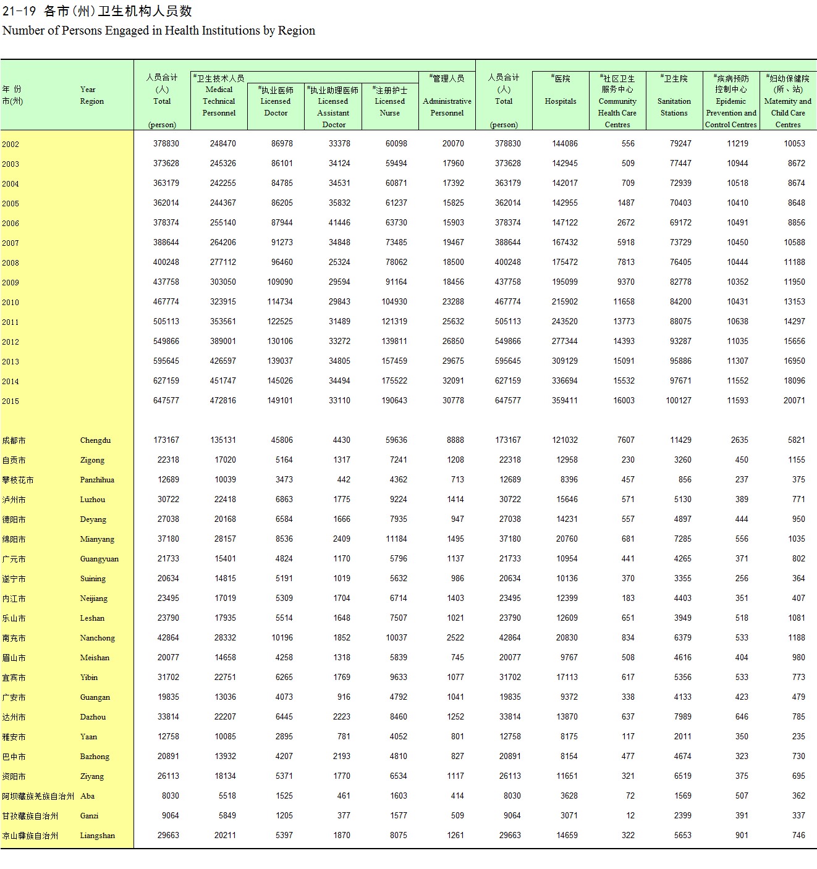Image resolution: width=817 pixels, height=869 pixels.
Task: Click Liangshan epidemic centres value 901
Action: (x=742, y=836)
